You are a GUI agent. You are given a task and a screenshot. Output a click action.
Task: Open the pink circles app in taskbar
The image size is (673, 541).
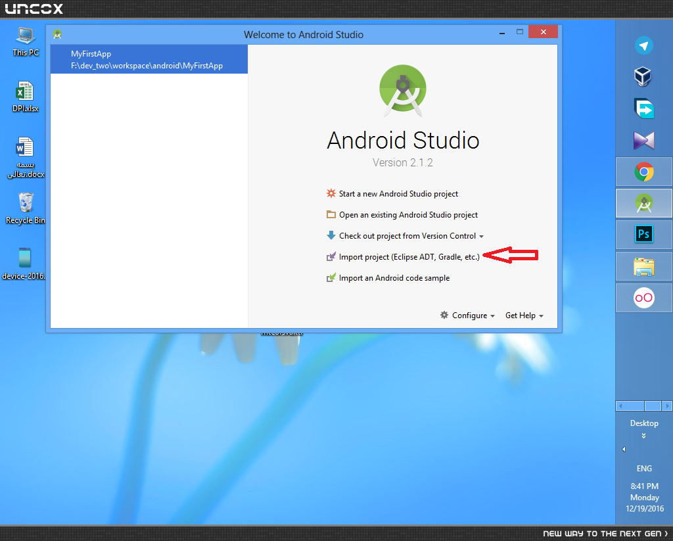pos(644,298)
